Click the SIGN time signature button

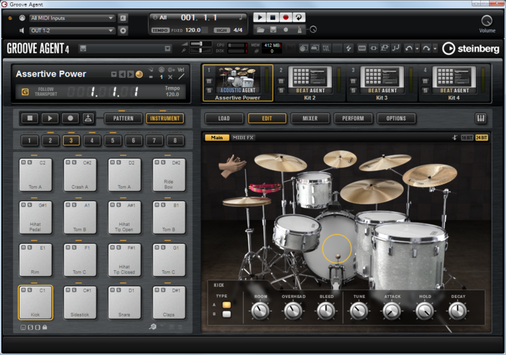221,30
